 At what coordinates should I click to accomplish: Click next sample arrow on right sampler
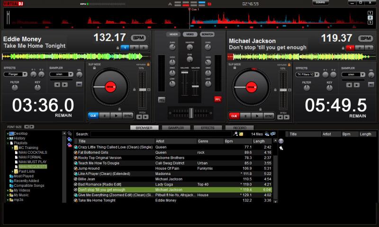pos(357,85)
